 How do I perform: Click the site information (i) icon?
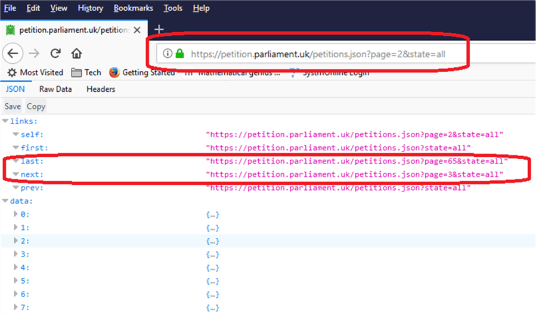[x=167, y=54]
